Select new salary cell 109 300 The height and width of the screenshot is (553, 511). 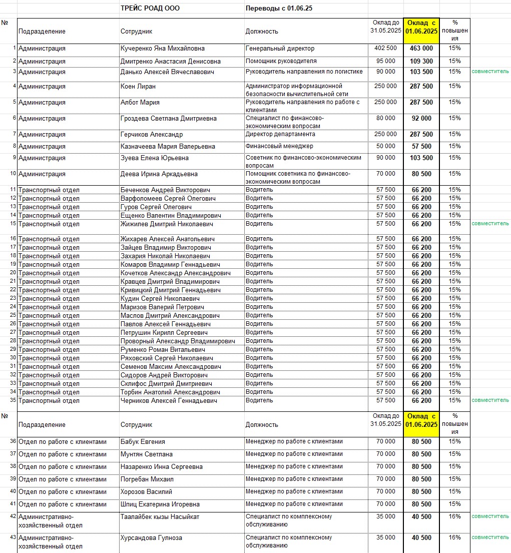click(421, 61)
